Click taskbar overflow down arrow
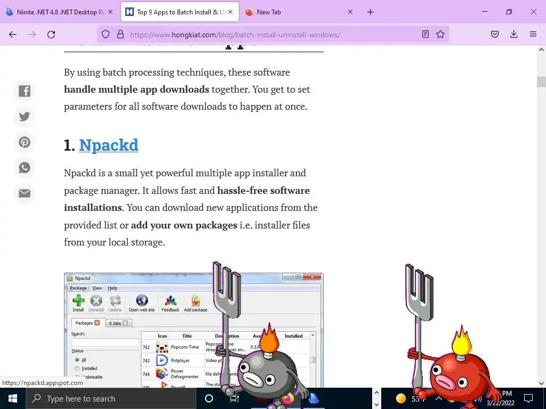Image resolution: width=546 pixels, height=409 pixels. point(376,405)
